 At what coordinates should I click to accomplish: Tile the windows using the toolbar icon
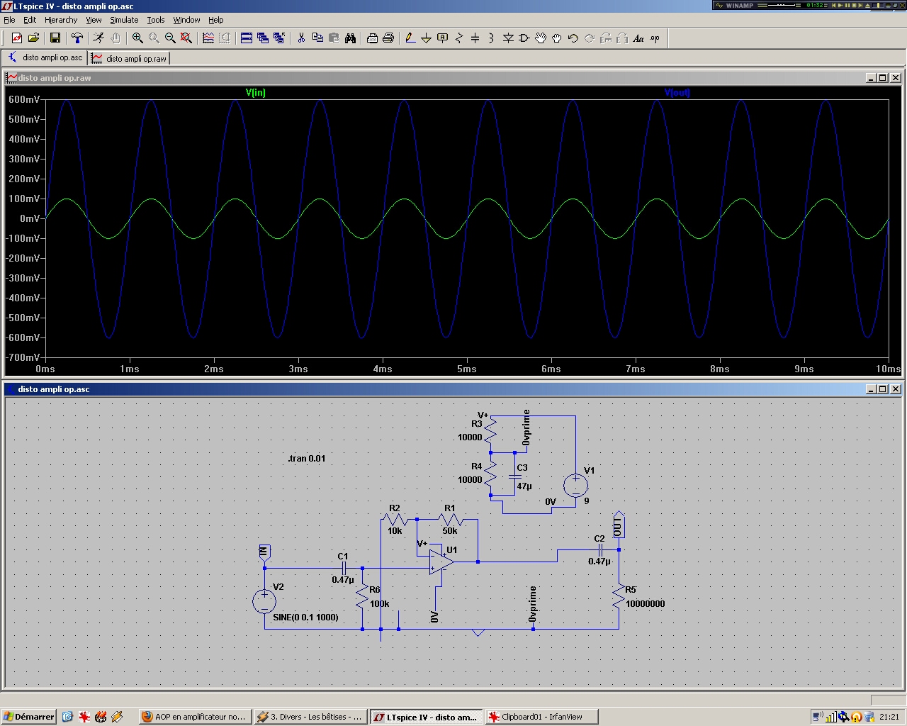(x=247, y=38)
